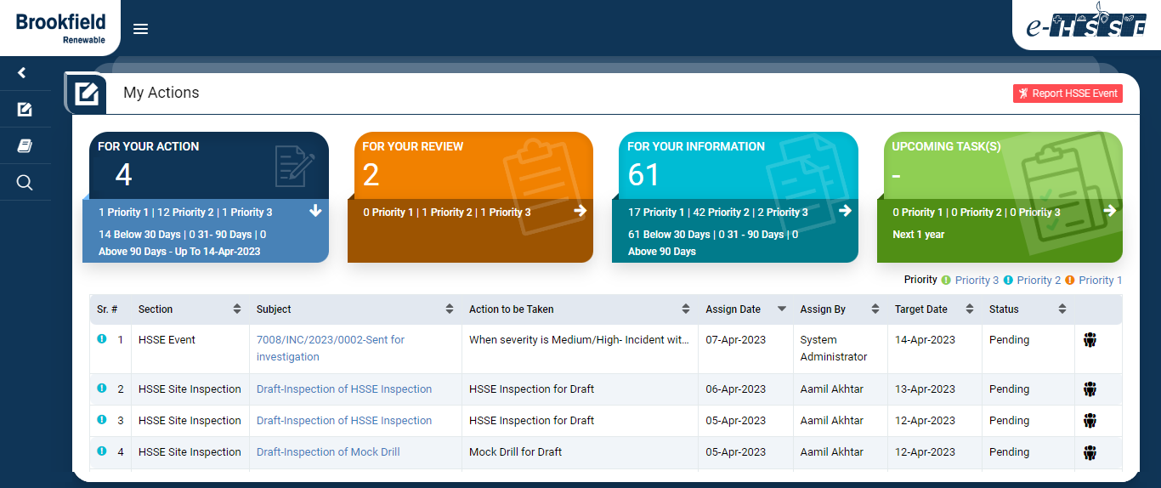The width and height of the screenshot is (1161, 488).
Task: Click 07-Apr-2023 assign date cell
Action: 736,340
